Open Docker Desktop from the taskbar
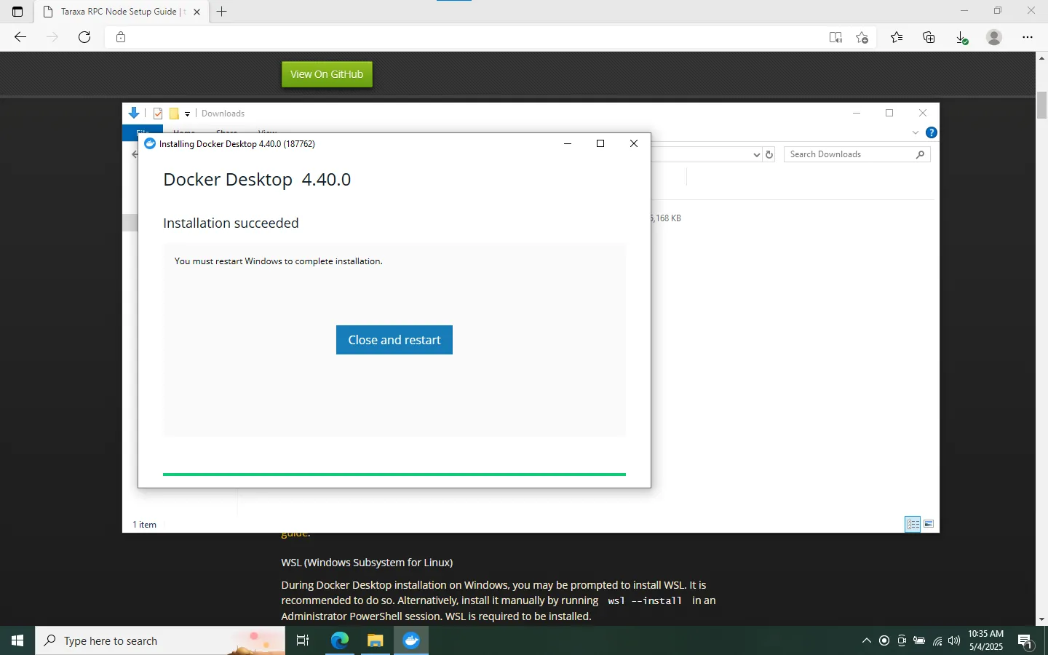 411,640
